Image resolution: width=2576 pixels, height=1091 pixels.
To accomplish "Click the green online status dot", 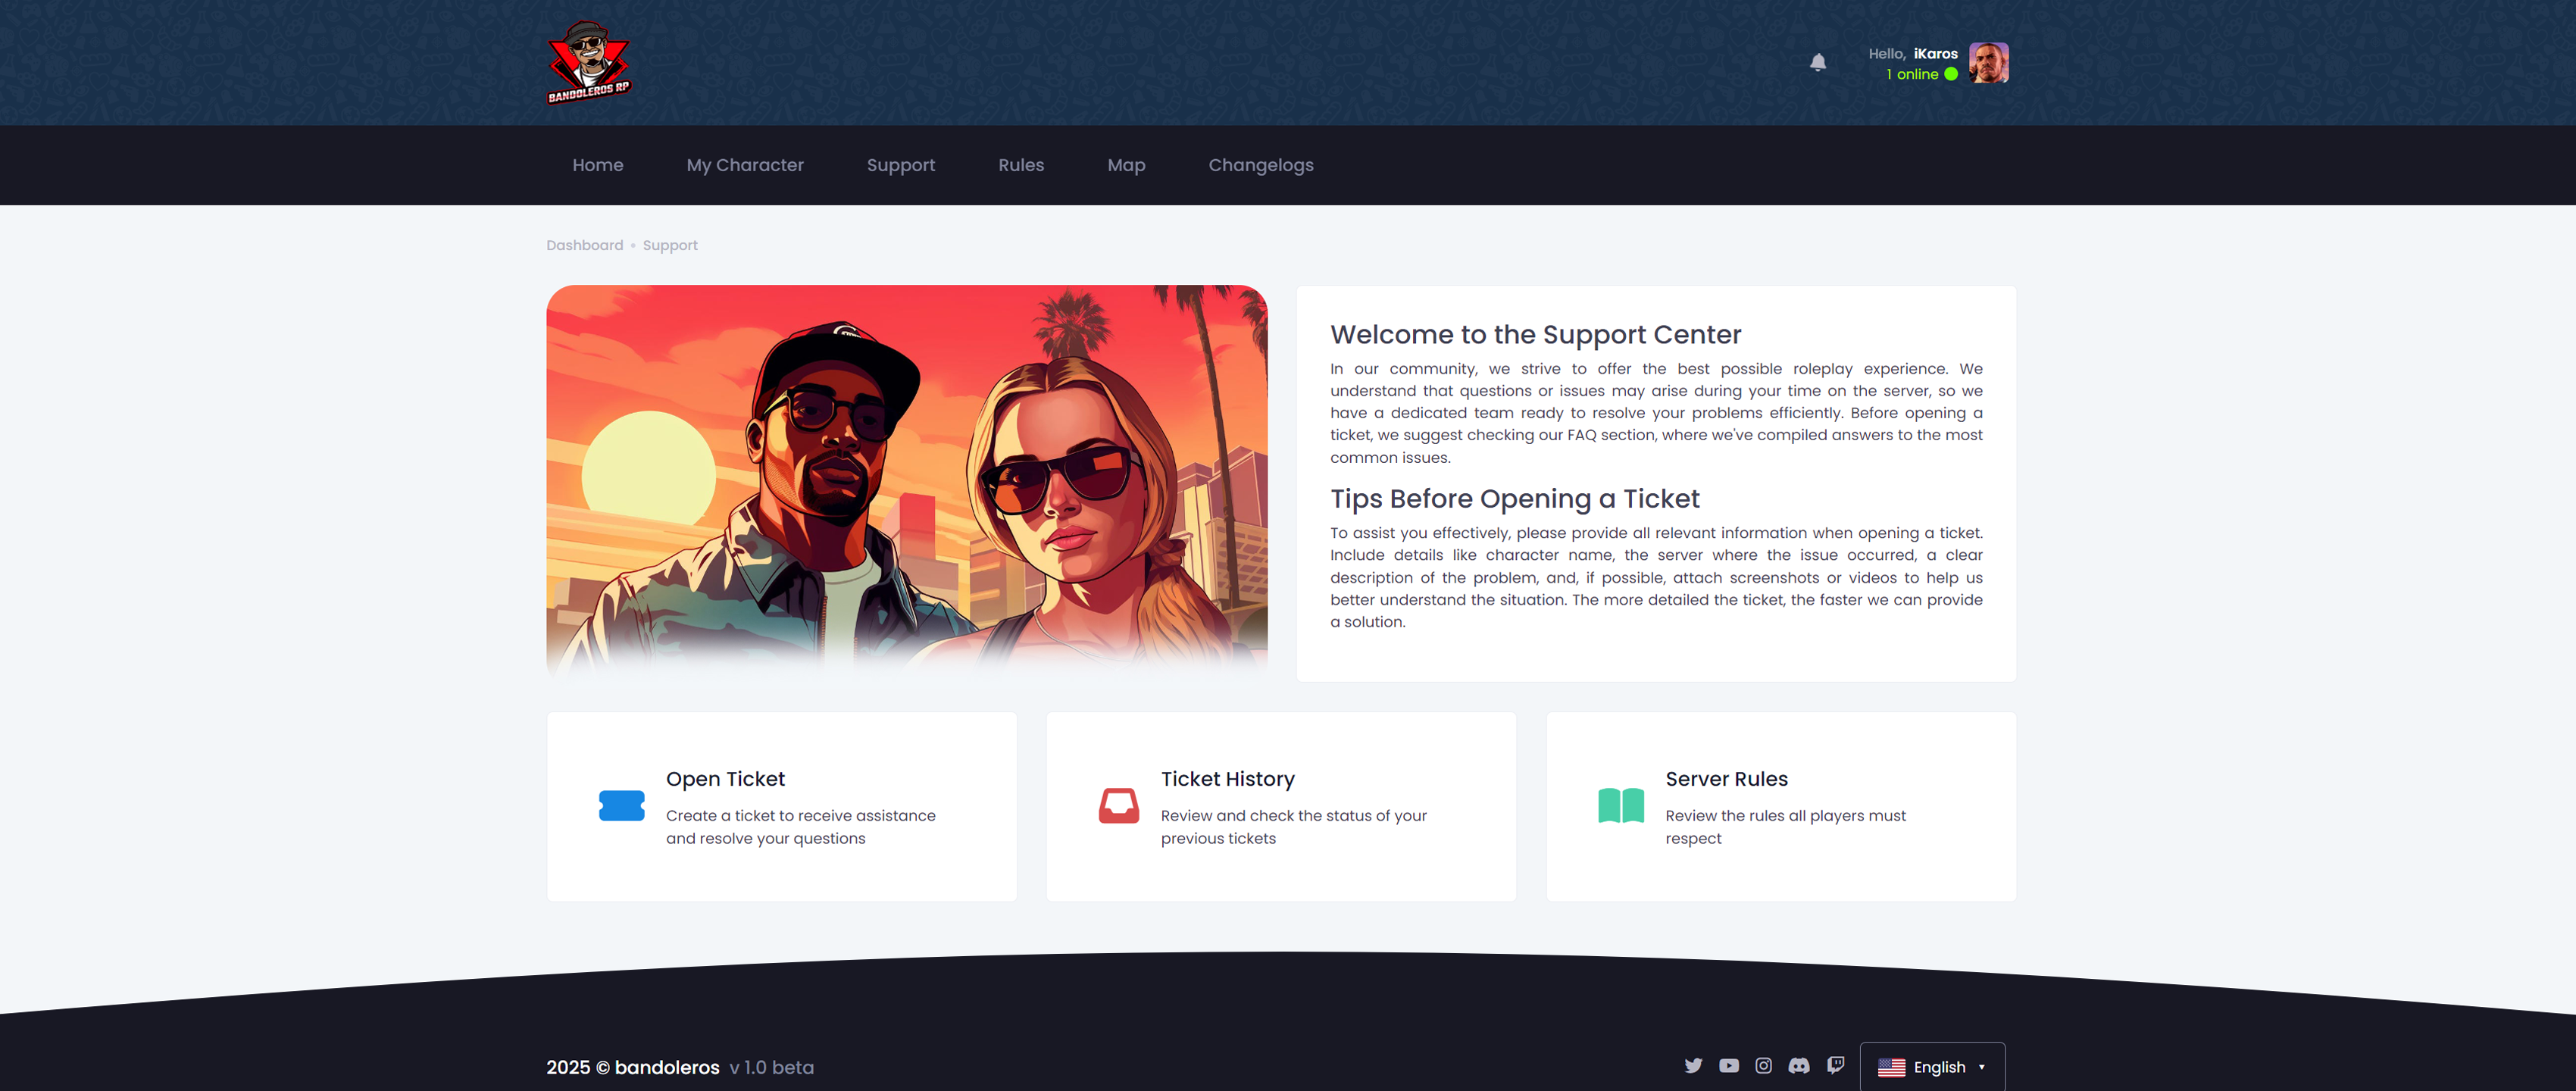I will (x=1950, y=74).
